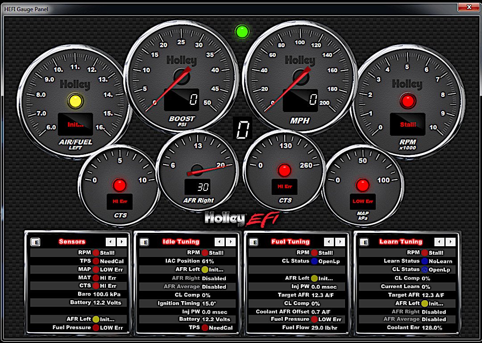
Task: Click the AFR Right gauge needle dial
Action: point(198,170)
